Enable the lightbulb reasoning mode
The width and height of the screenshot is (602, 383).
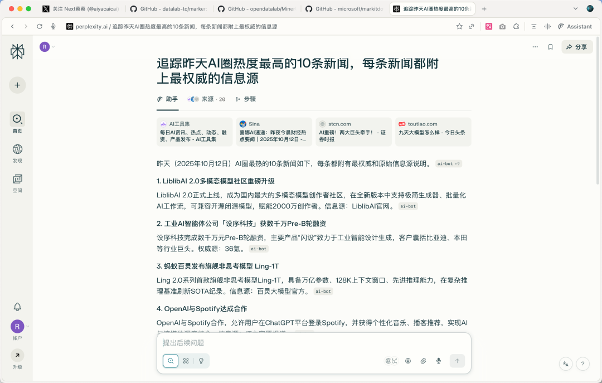(201, 361)
